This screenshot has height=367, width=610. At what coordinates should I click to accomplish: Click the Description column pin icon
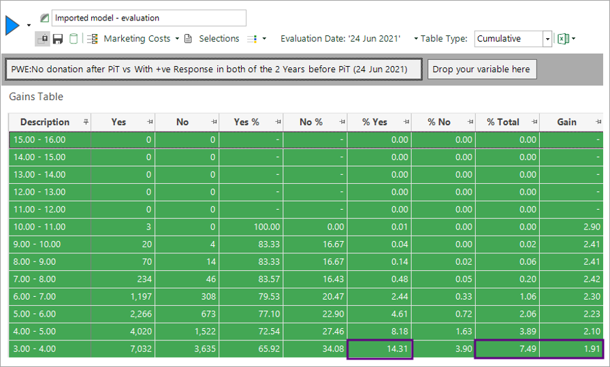tap(86, 122)
